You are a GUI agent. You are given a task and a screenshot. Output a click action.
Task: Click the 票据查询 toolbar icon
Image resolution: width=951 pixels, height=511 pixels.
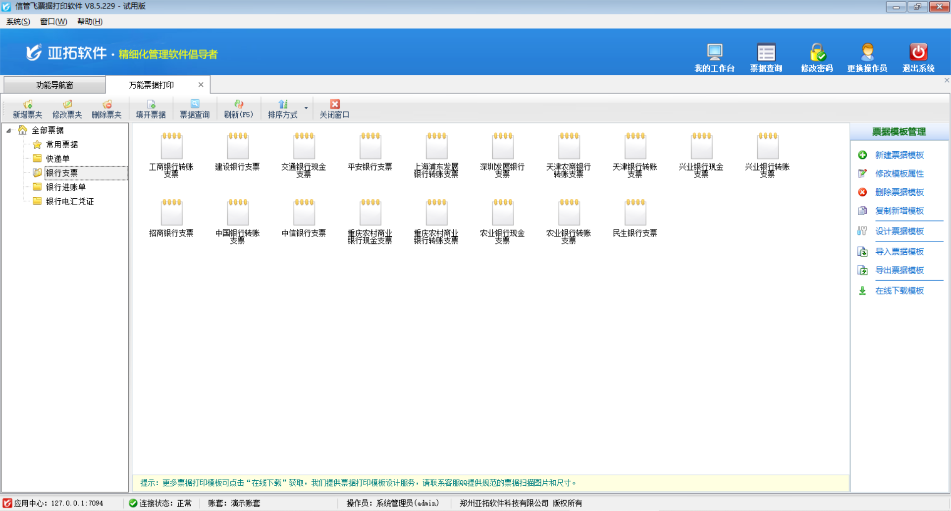click(x=195, y=105)
